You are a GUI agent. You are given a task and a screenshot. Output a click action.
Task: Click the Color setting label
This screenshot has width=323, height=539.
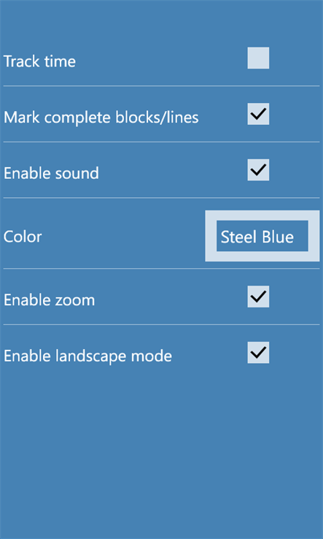[23, 237]
